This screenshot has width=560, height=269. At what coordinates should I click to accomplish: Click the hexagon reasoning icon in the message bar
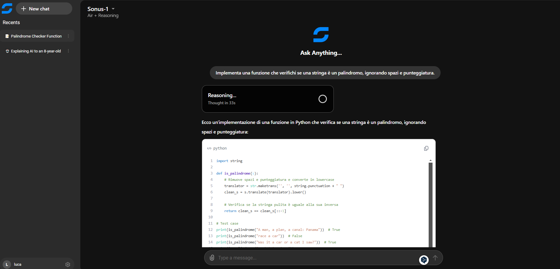(424, 260)
